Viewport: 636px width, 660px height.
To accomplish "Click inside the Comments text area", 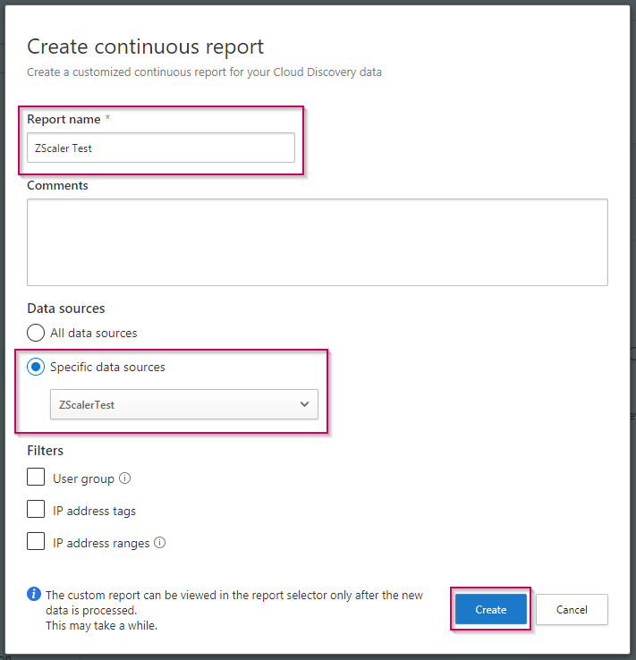I will (x=318, y=241).
